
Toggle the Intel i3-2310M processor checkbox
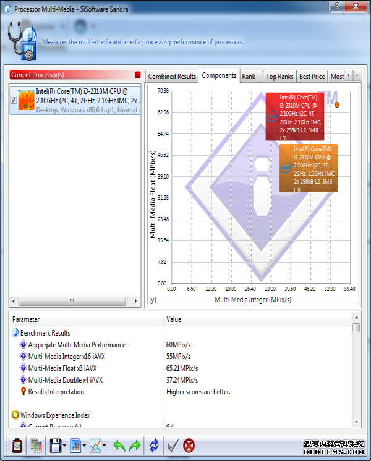click(14, 100)
